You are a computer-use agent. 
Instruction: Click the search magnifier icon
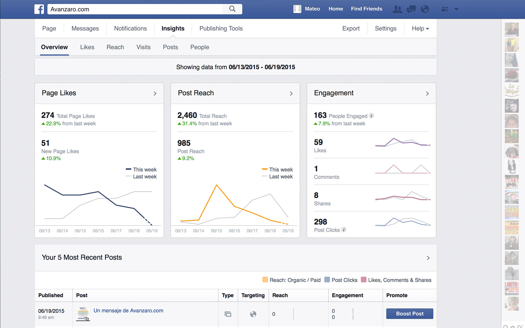[x=232, y=9]
